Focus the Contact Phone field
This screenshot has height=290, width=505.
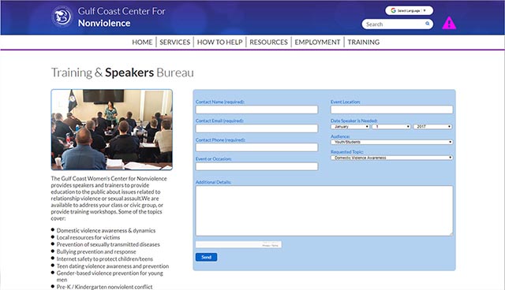(x=256, y=147)
